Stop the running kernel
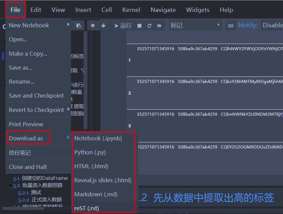 click(x=140, y=25)
